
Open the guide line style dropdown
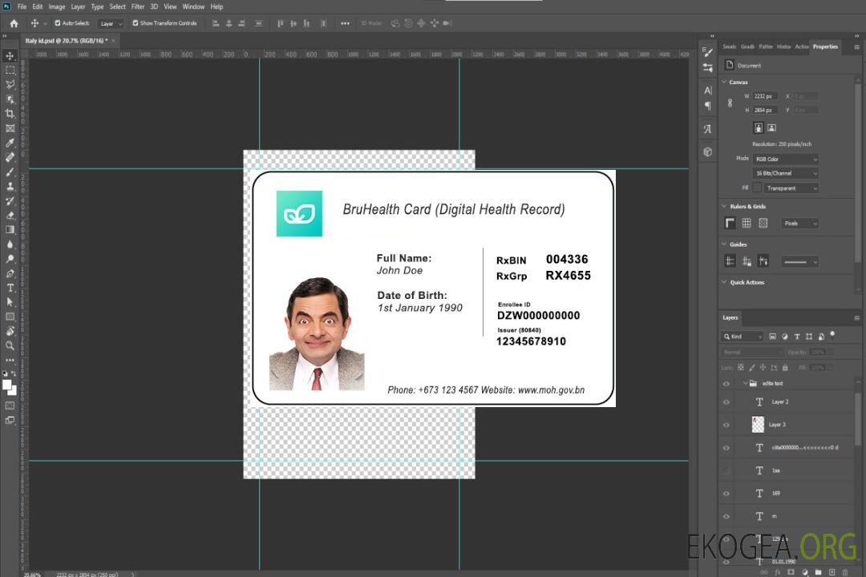coord(799,262)
